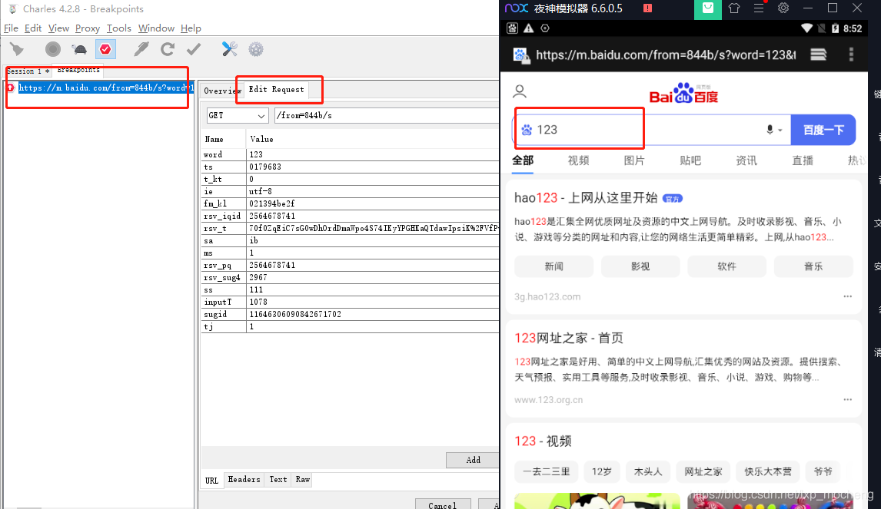
Task: Open the browser three-dot overflow menu
Action: (851, 55)
